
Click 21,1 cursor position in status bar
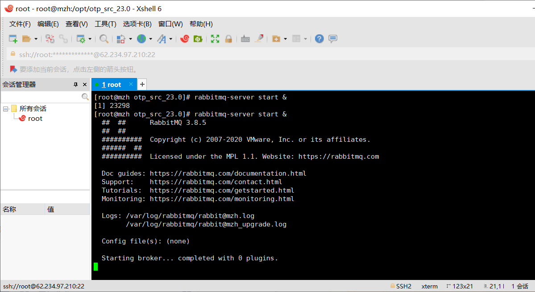pyautogui.click(x=494, y=286)
